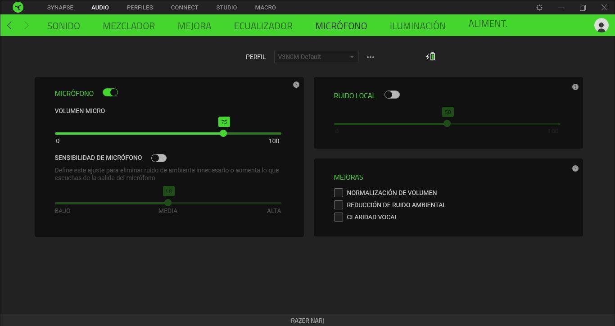Check Normalización de Volumen
Image resolution: width=615 pixels, height=326 pixels.
(x=339, y=193)
